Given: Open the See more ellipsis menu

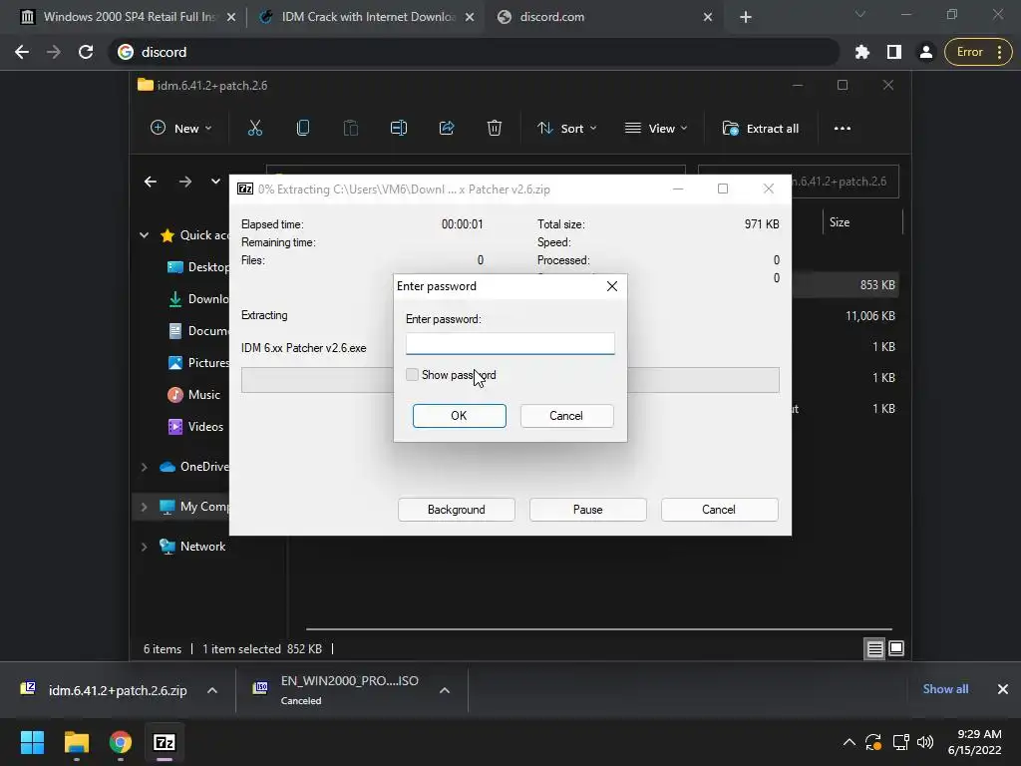Looking at the screenshot, I should pos(842,129).
